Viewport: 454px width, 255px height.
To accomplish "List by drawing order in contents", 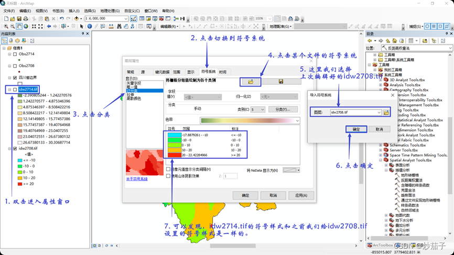I will tap(4, 41).
